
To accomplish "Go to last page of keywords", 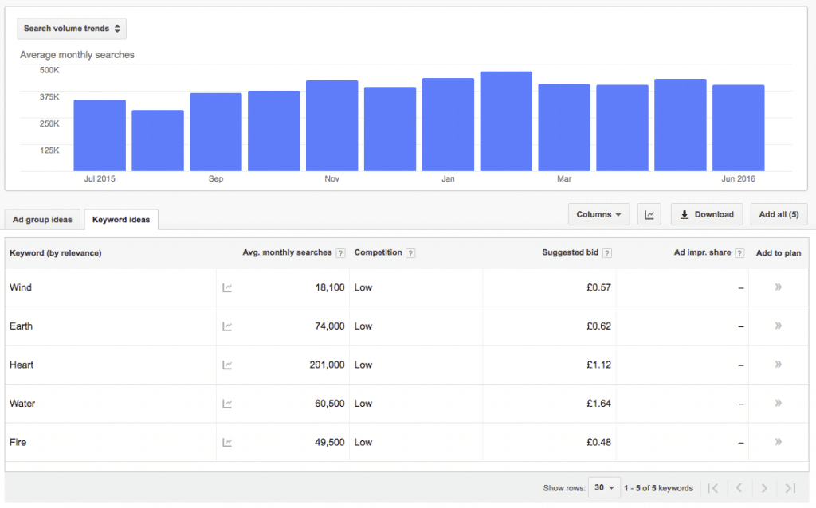I will (x=790, y=488).
